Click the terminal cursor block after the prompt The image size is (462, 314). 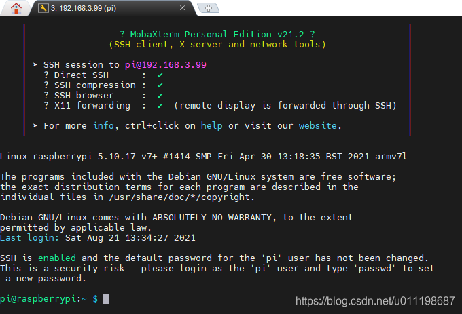(106, 298)
